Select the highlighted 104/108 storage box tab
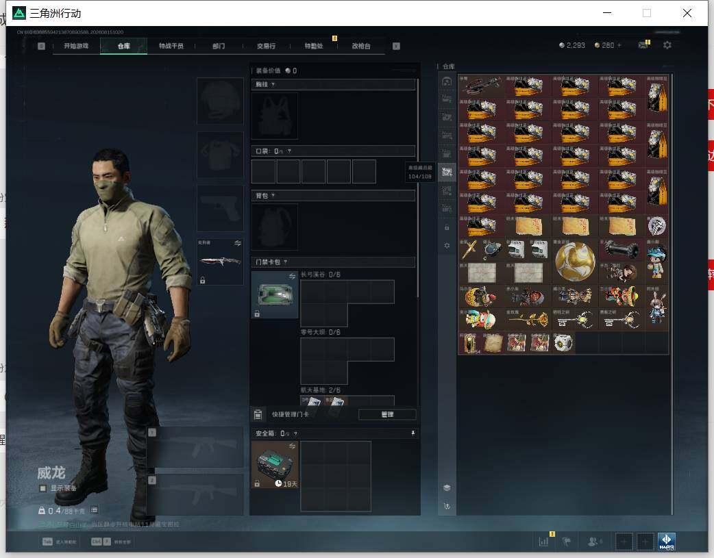This screenshot has width=714, height=558. pyautogui.click(x=447, y=172)
